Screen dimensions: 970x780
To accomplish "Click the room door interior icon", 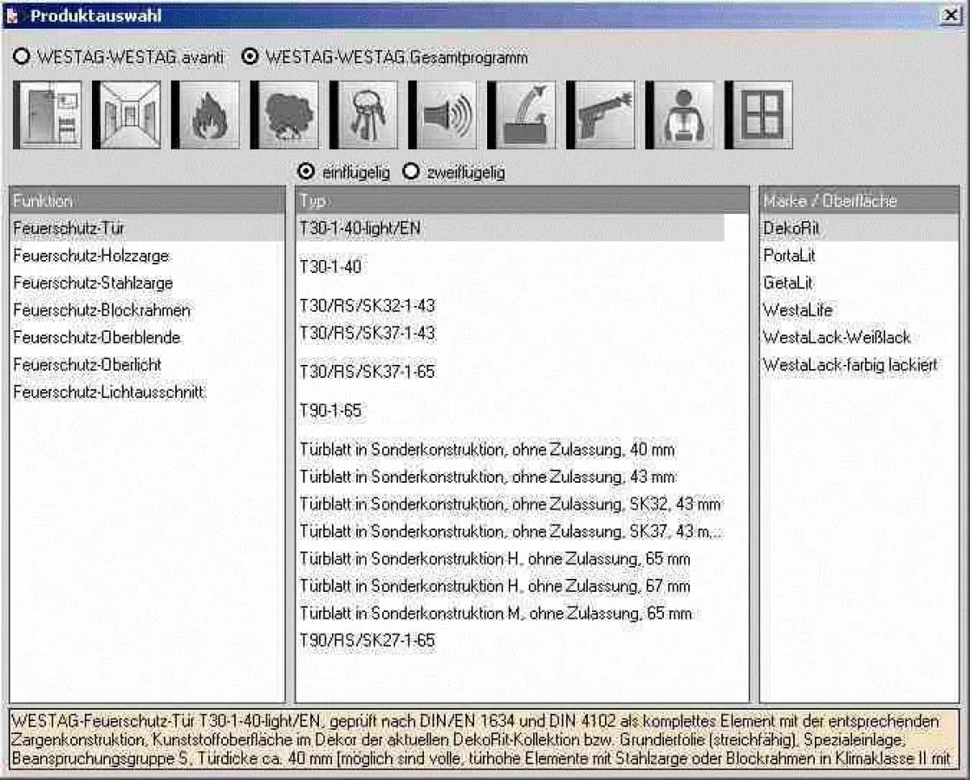I will [x=48, y=114].
